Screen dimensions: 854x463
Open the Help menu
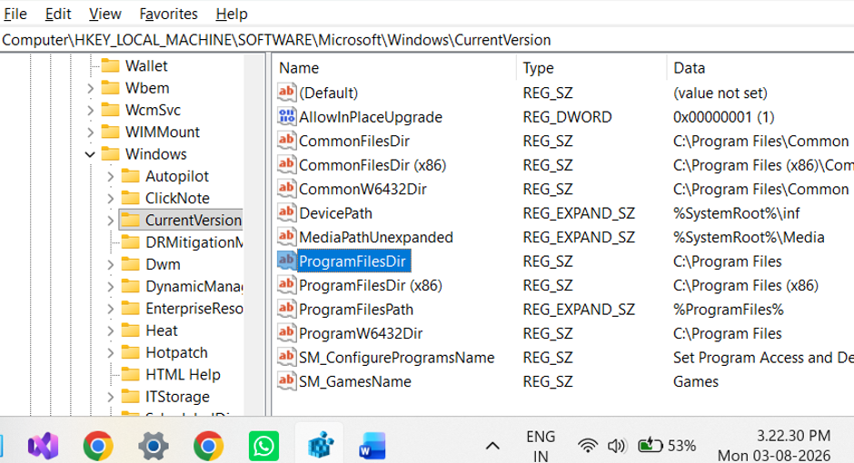(x=232, y=14)
